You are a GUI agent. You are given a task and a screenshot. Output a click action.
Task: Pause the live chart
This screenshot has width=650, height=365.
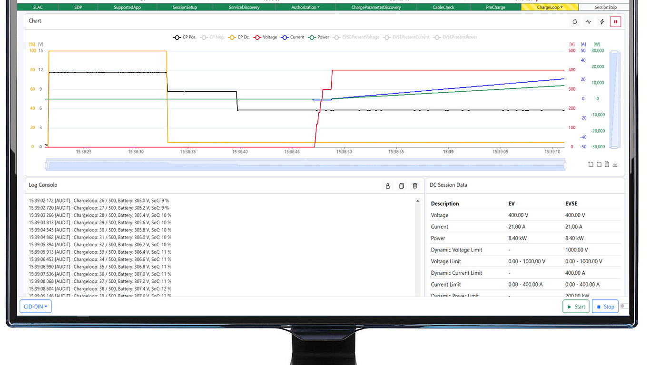616,21
